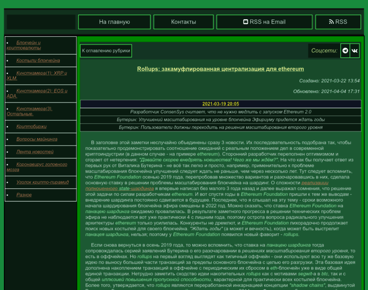The height and width of the screenshot is (290, 368).
Task: Go to На главную page
Action: tap(114, 22)
